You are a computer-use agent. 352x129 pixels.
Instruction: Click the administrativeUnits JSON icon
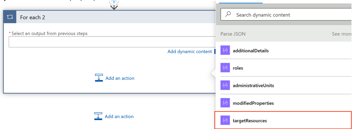point(225,85)
